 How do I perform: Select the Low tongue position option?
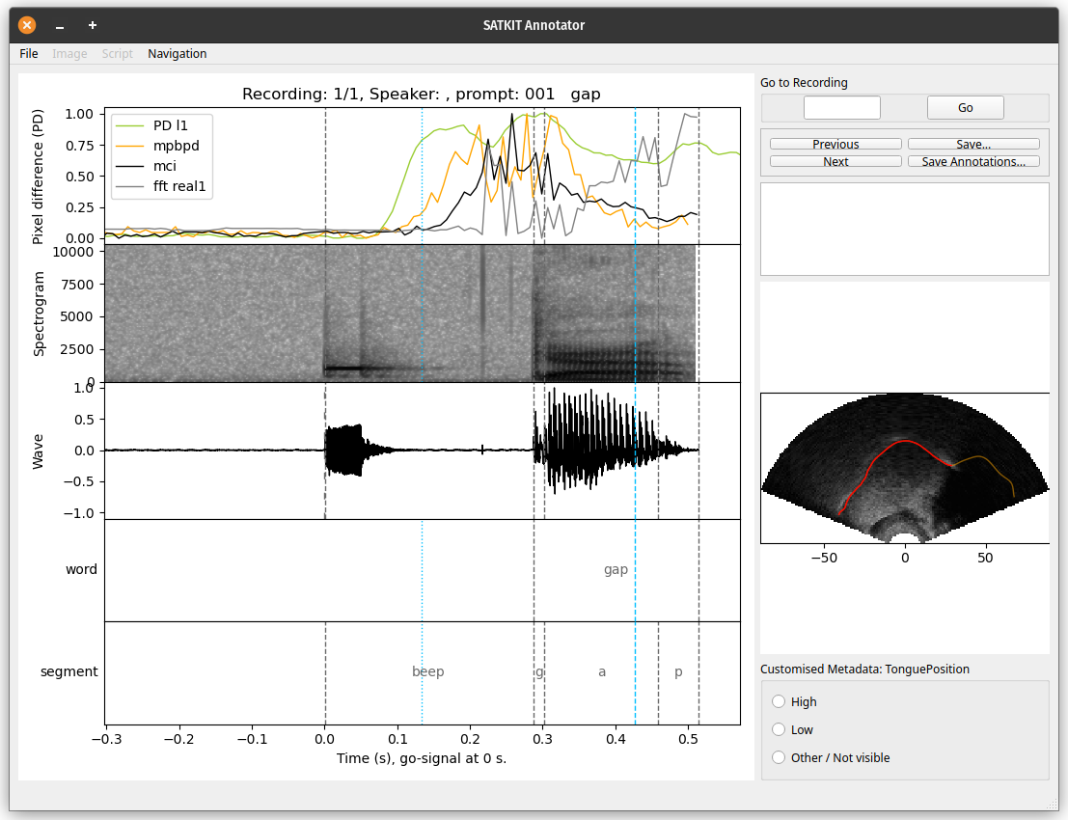coord(779,729)
